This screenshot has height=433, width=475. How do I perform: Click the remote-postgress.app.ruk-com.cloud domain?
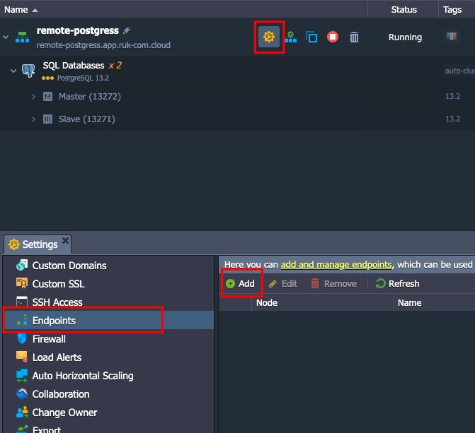[x=103, y=45]
